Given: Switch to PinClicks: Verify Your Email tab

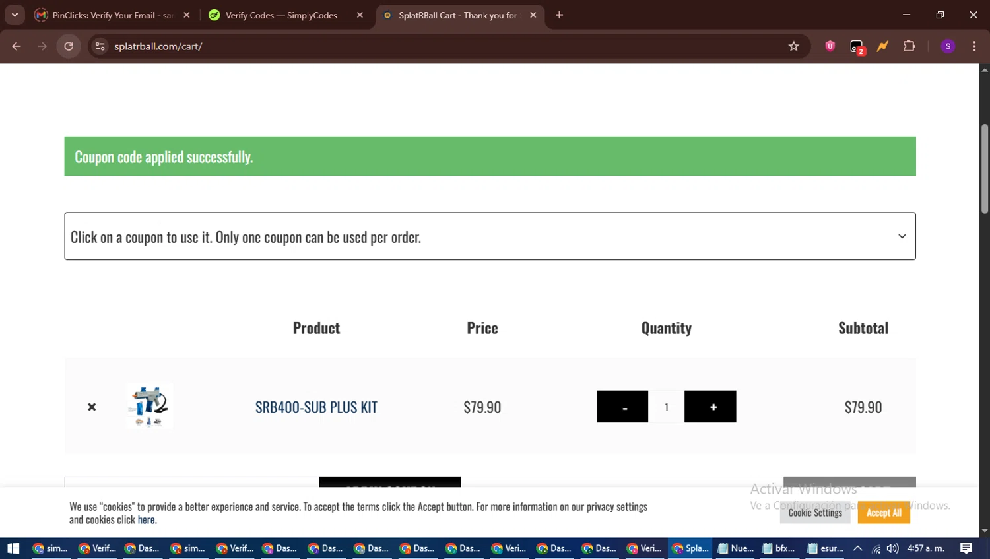Looking at the screenshot, I should 112,15.
